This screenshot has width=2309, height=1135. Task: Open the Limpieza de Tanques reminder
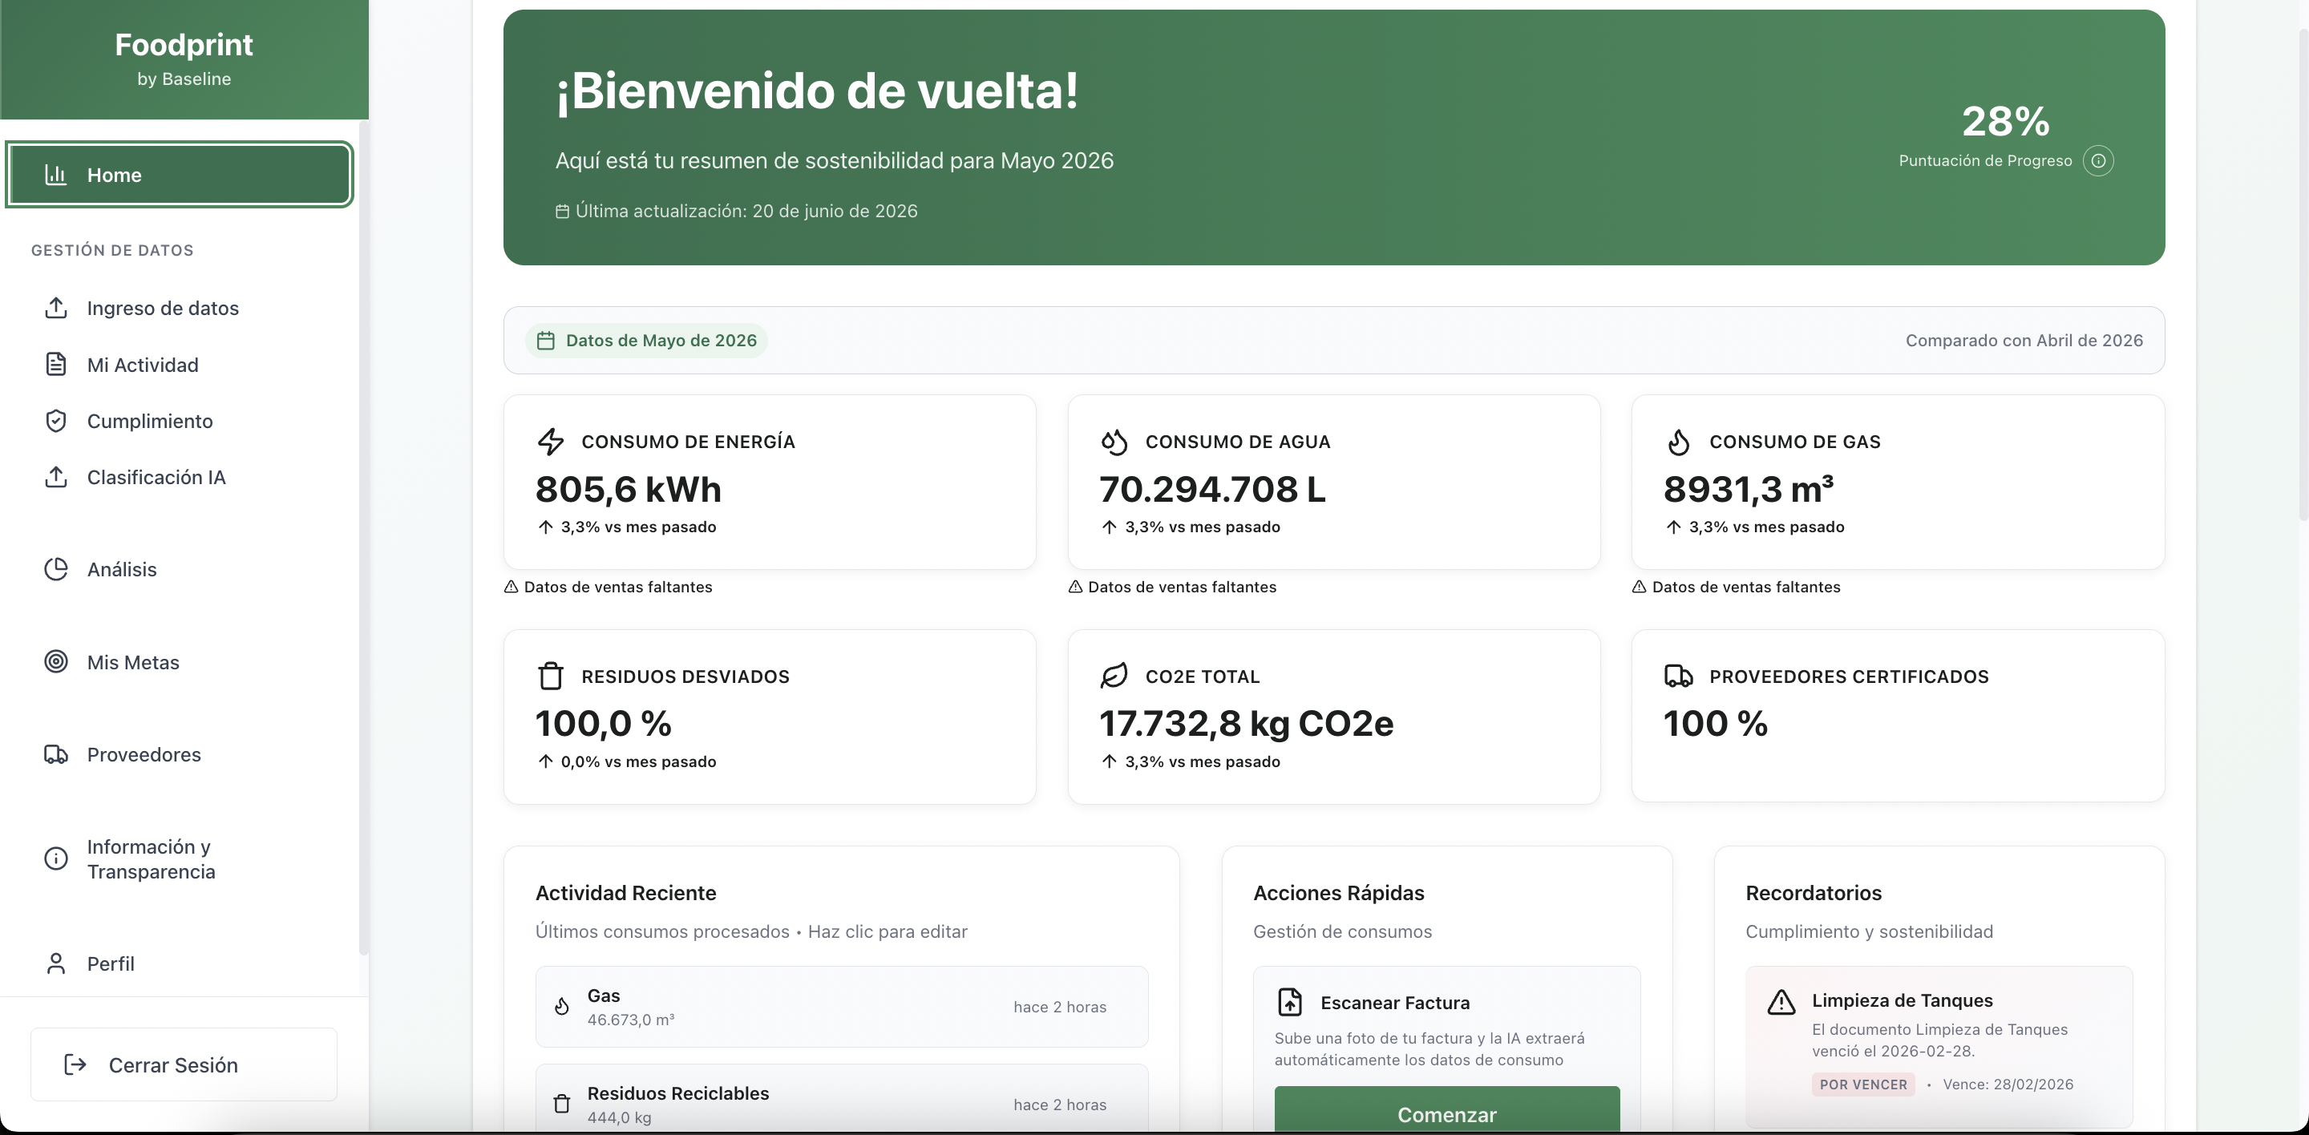click(x=1939, y=1046)
